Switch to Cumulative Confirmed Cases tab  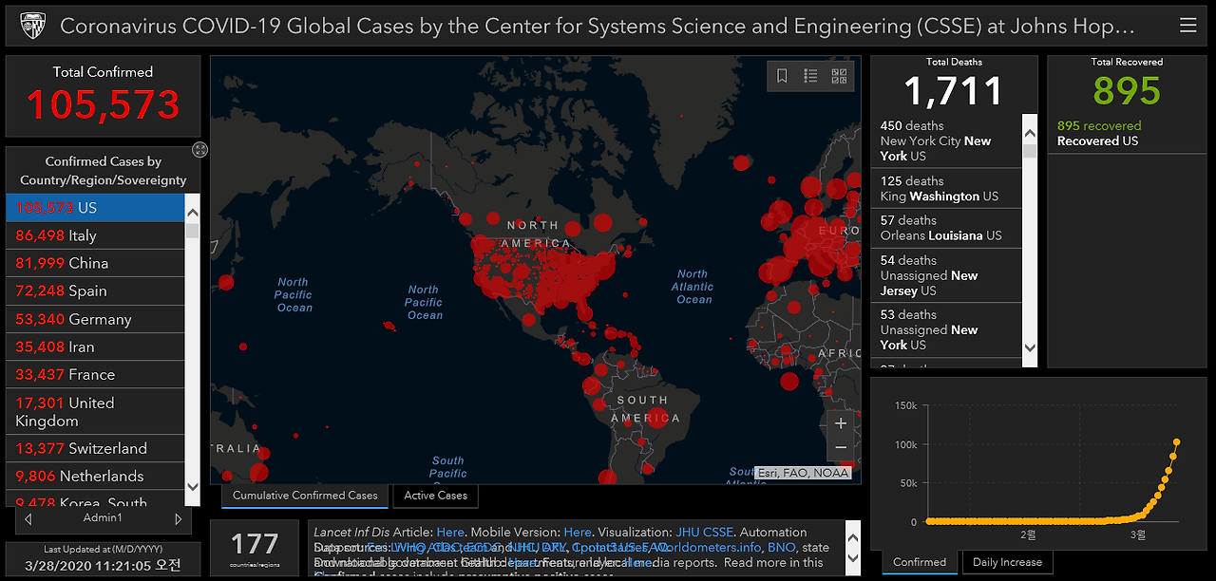click(x=305, y=496)
